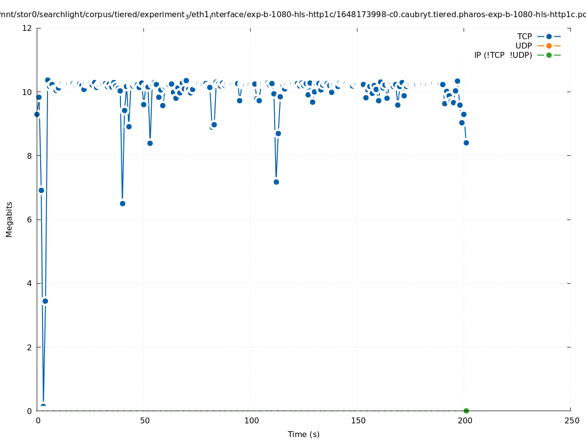
Task: Select the UDP legend label
Action: click(523, 46)
